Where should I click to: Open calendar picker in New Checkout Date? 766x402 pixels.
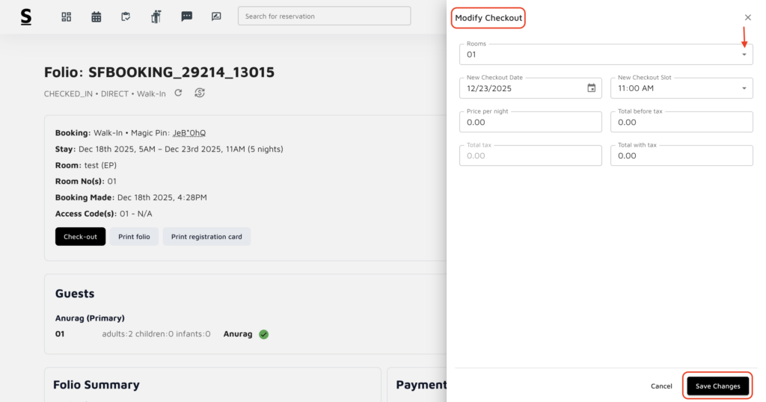pos(591,88)
